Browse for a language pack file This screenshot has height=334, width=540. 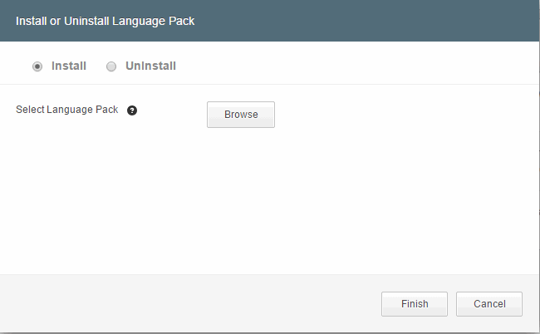[x=241, y=115]
